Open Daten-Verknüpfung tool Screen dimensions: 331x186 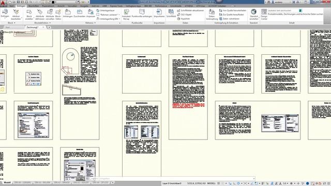pyautogui.click(x=212, y=14)
